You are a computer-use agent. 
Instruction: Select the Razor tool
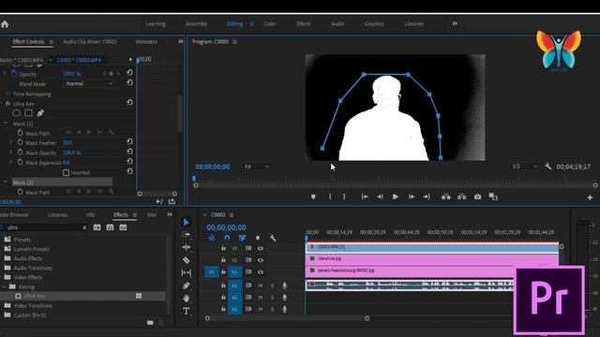point(187,260)
